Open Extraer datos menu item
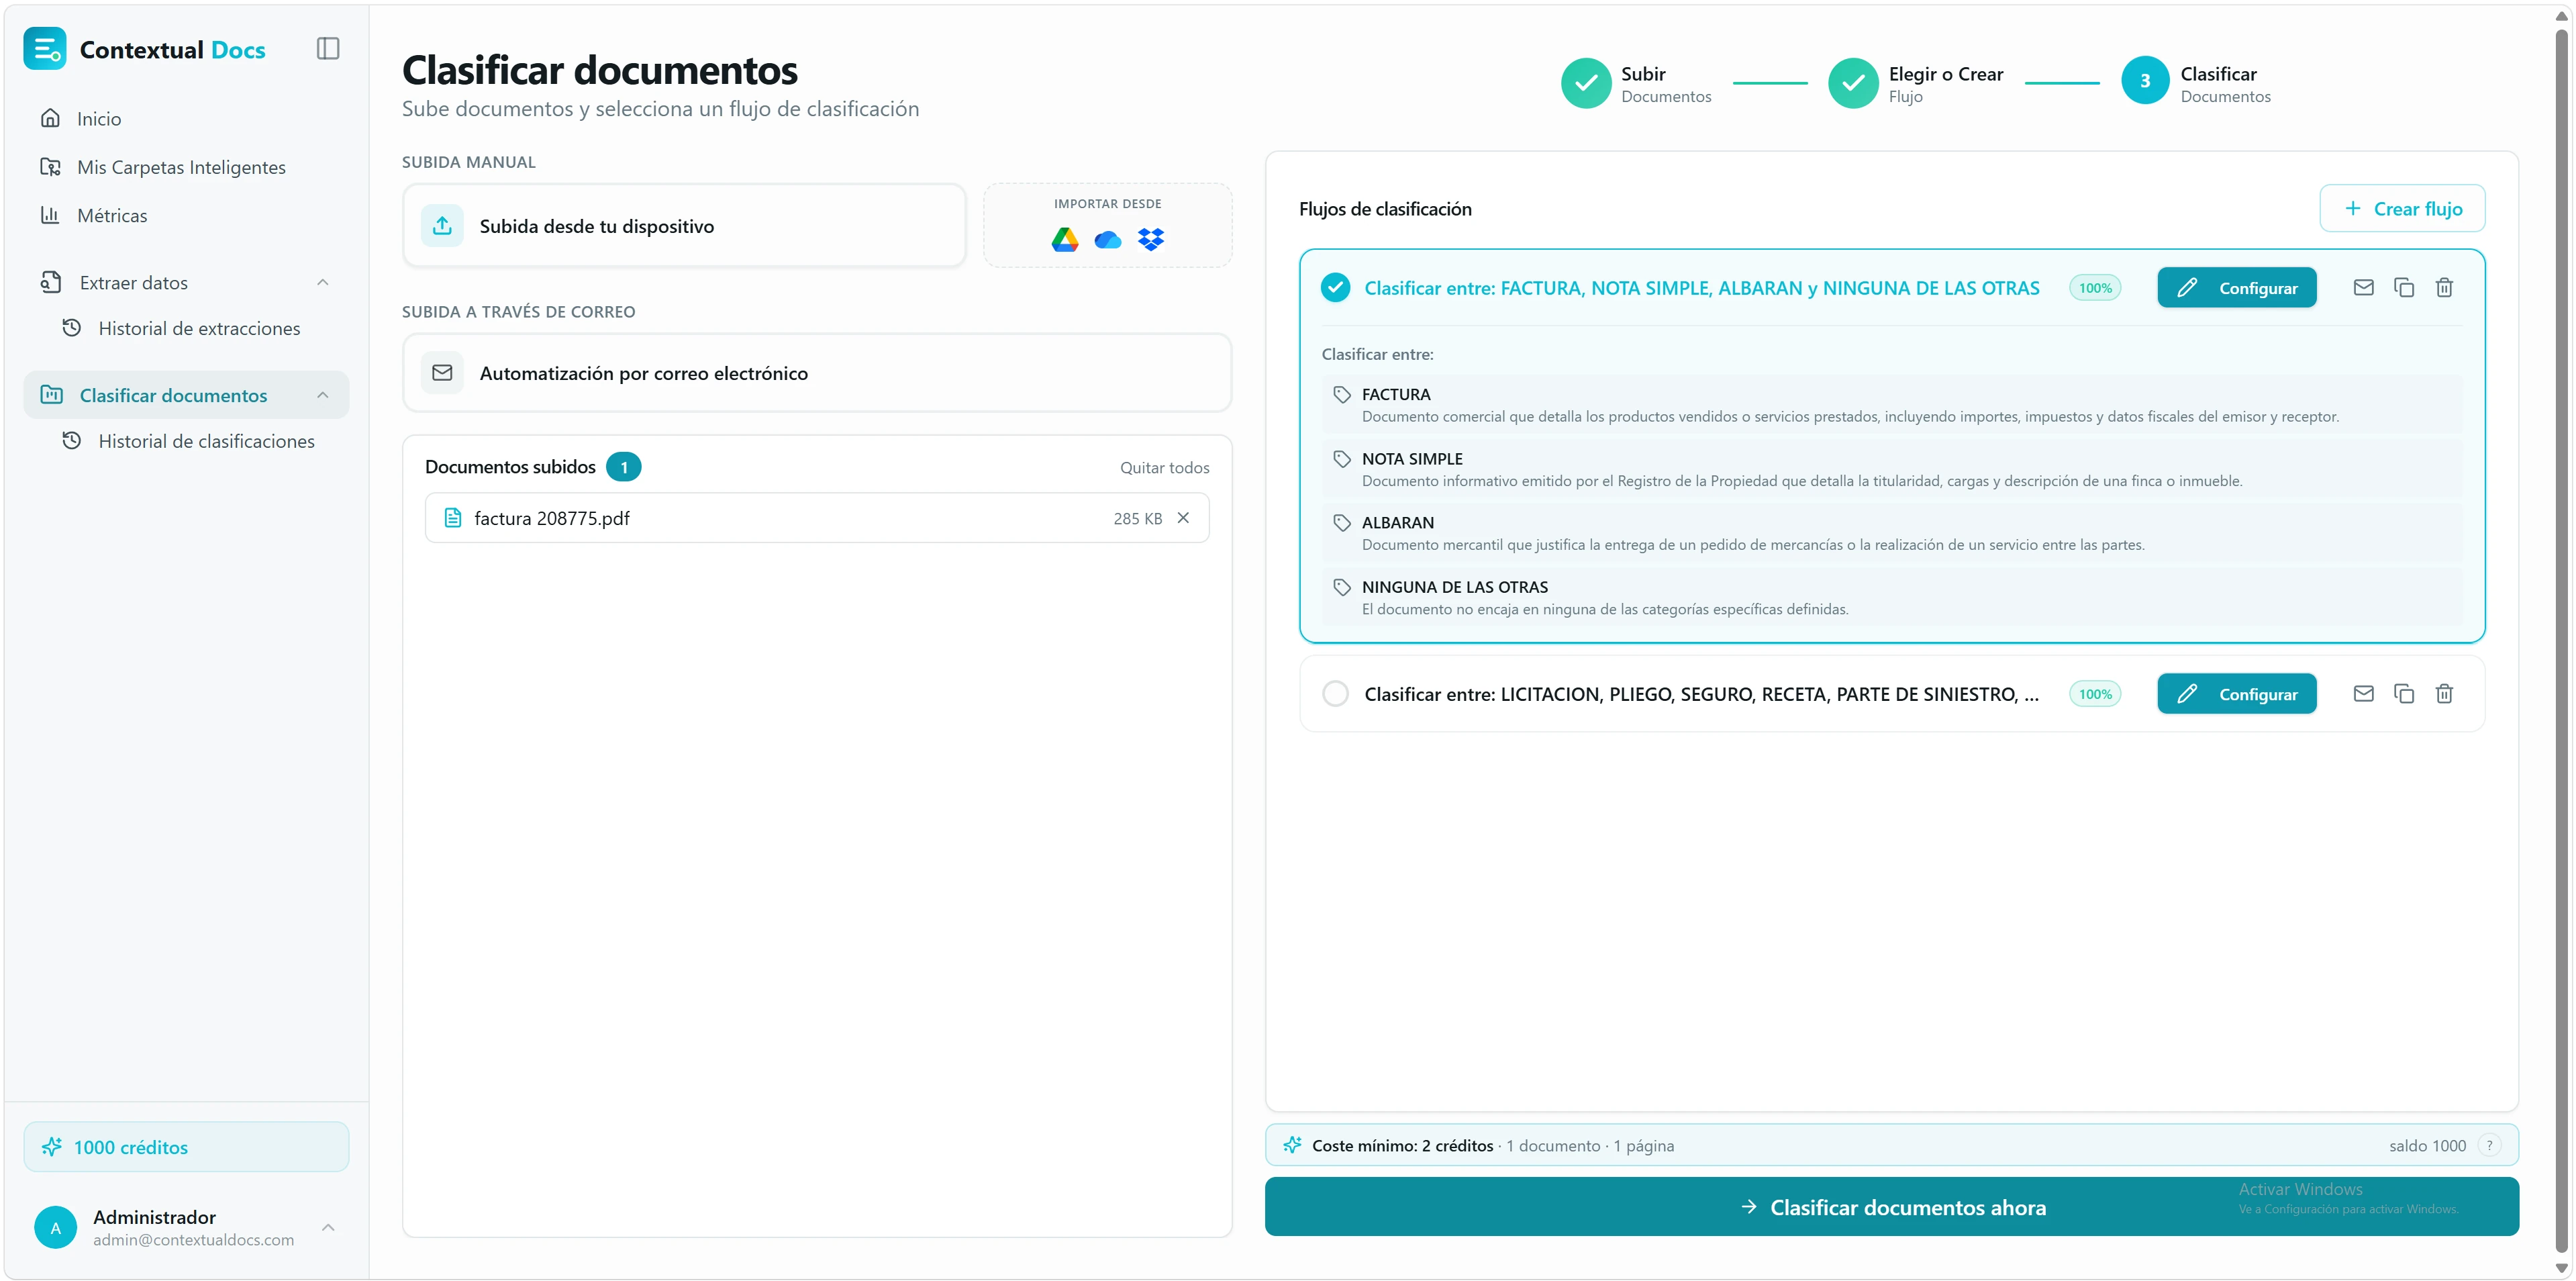This screenshot has width=2576, height=1281. tap(186, 283)
